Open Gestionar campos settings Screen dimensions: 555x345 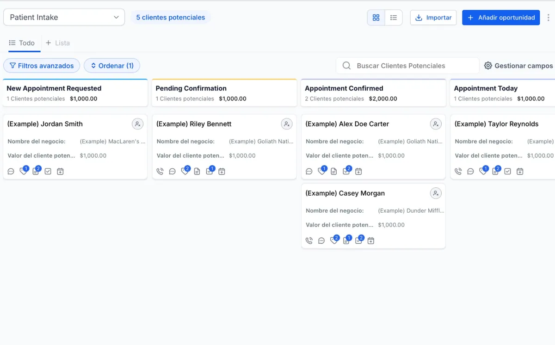[x=518, y=66]
